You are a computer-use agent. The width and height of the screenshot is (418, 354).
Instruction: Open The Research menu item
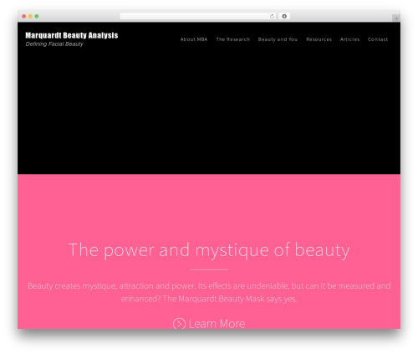233,39
